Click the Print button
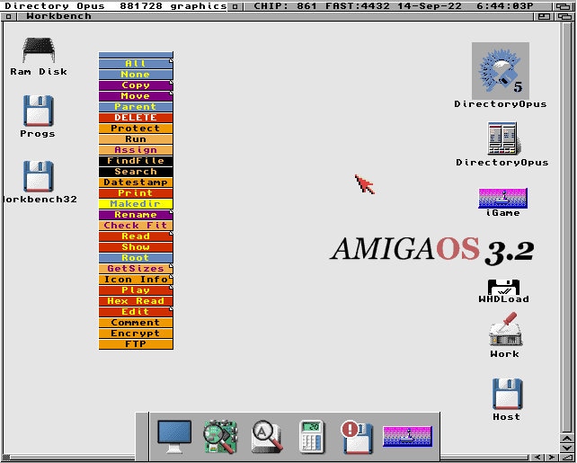 tap(136, 193)
